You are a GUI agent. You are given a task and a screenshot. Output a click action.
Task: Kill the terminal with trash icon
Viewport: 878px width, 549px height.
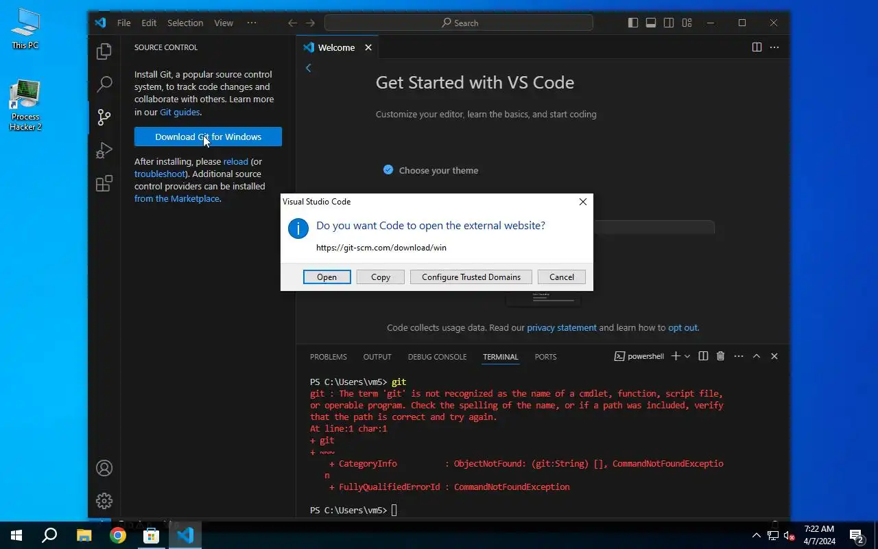720,356
